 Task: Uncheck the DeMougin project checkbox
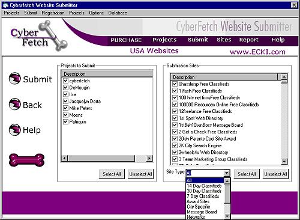pos(65,88)
